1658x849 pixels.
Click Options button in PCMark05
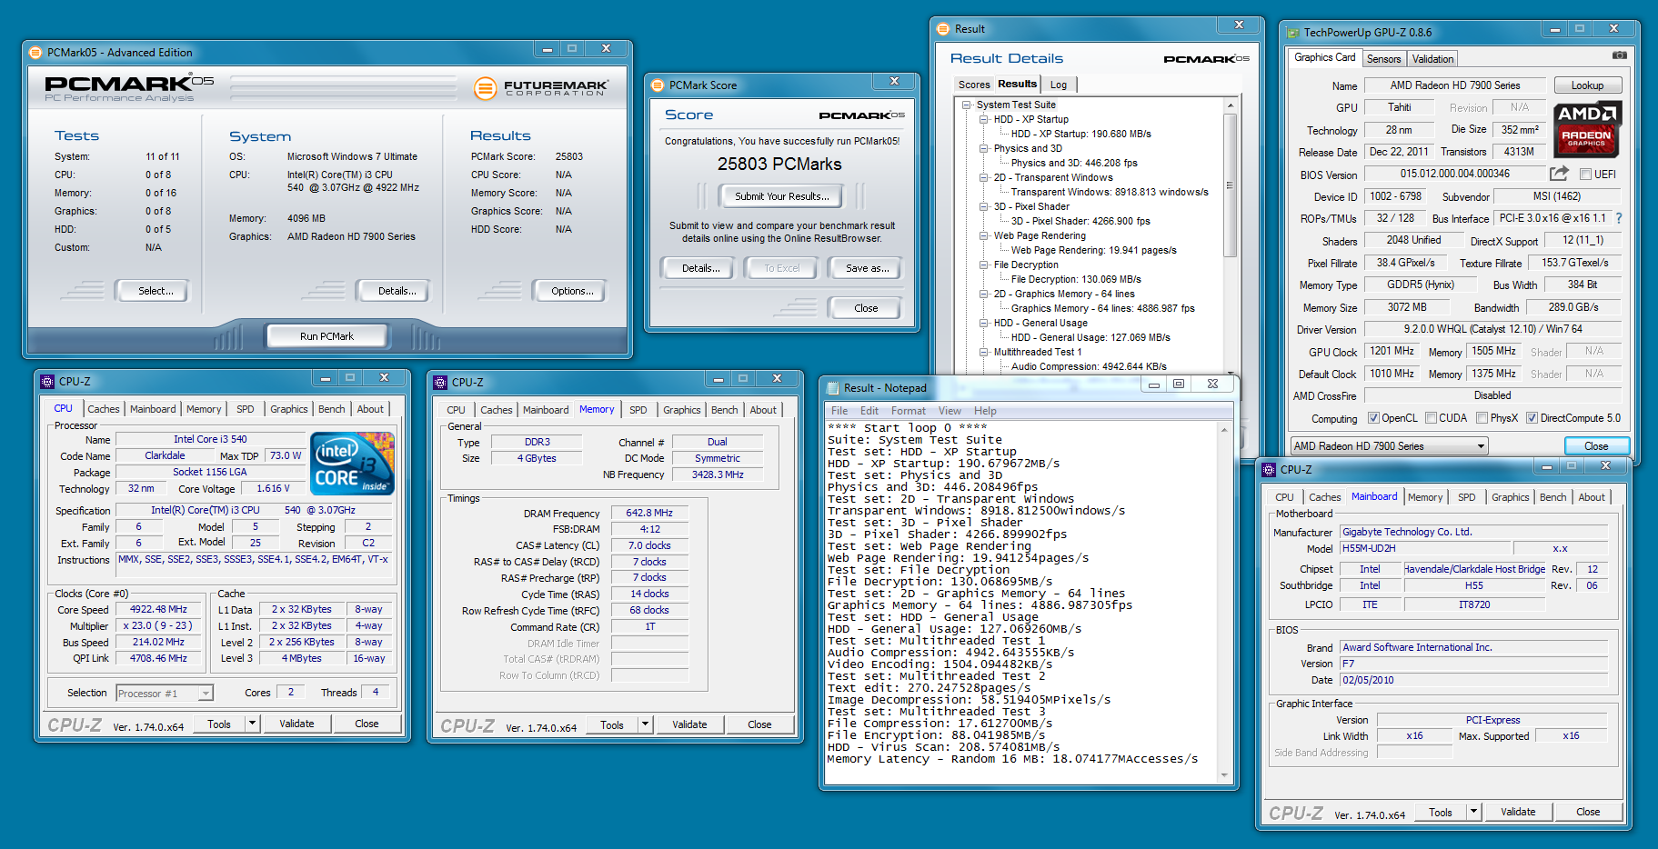572,291
